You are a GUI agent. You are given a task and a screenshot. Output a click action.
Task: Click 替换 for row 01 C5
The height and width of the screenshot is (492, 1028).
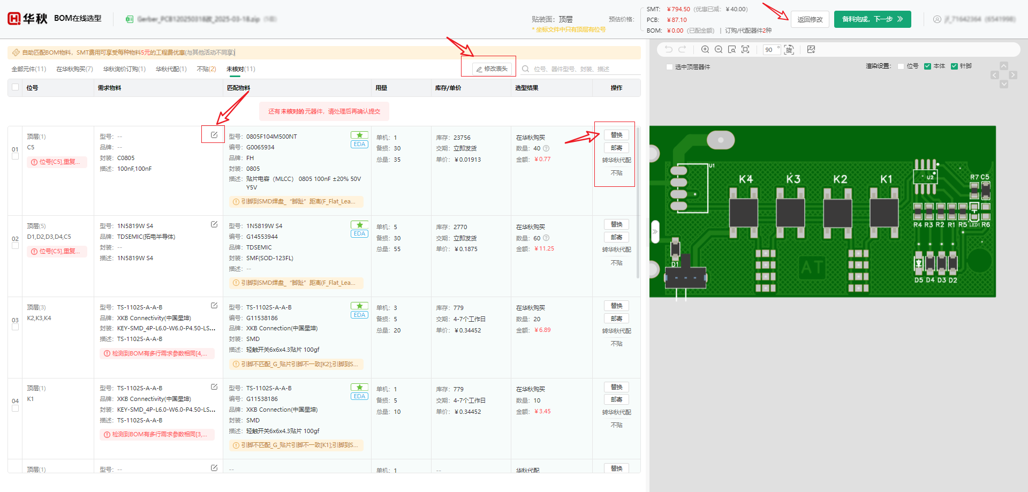coord(616,135)
